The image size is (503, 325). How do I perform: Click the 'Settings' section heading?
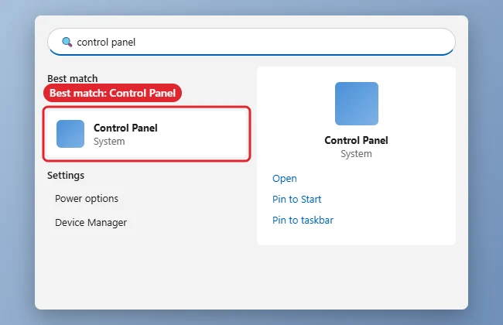click(66, 175)
